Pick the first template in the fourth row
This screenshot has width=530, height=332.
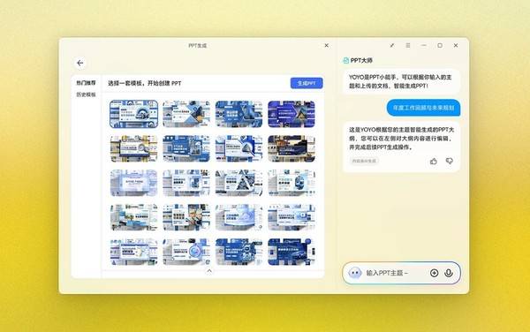[x=134, y=217]
